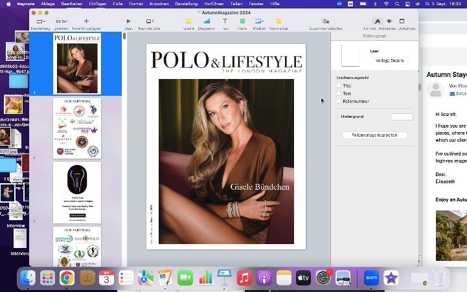Viewport: 467px width, 292px height.
Task: Open the Animation inspector icon
Action: click(390, 21)
